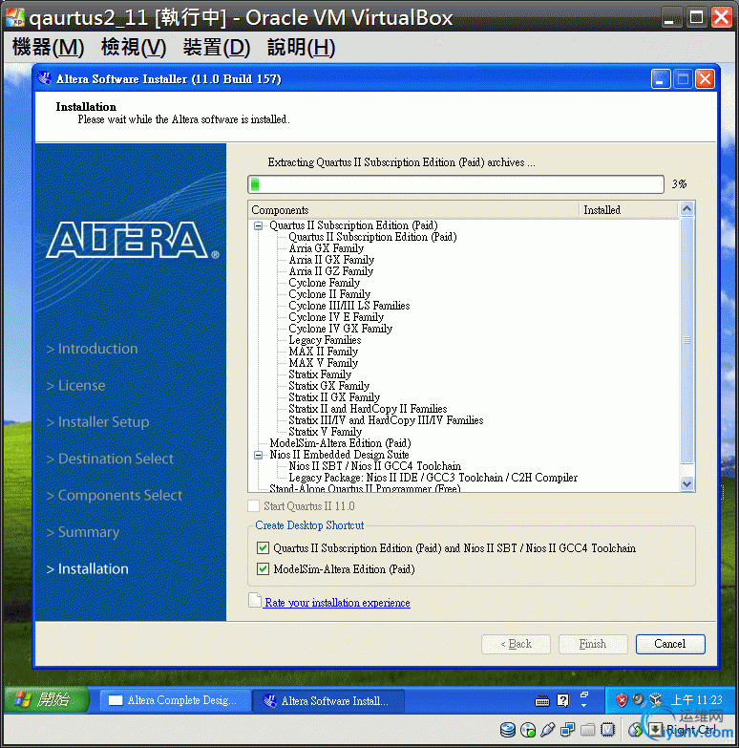Collapse the Nios II Embedded Design Suite node

pyautogui.click(x=259, y=455)
